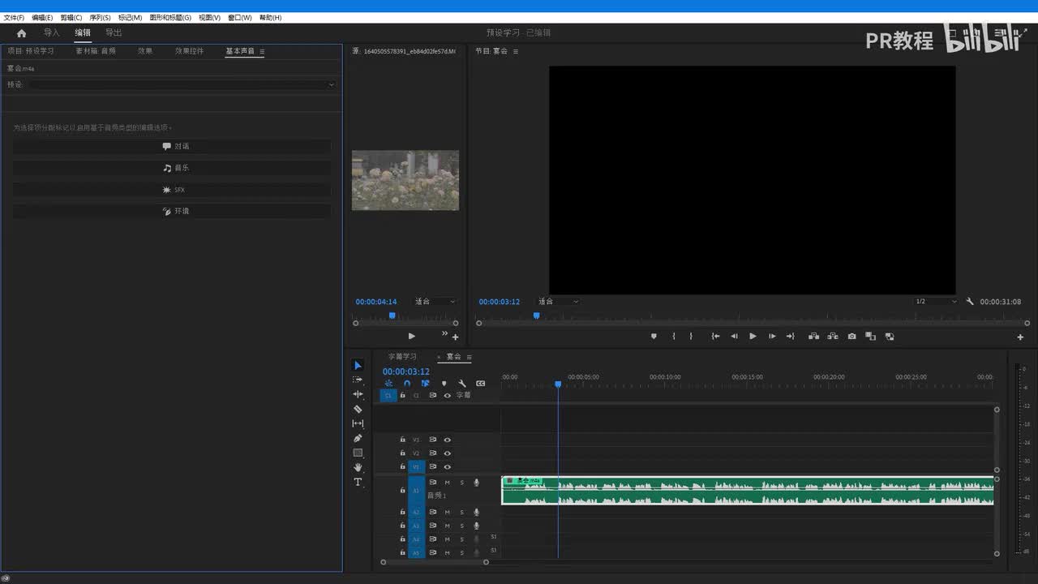Assign the 音乐 music audio type
Viewport: 1038px width, 584px height.
[172, 168]
